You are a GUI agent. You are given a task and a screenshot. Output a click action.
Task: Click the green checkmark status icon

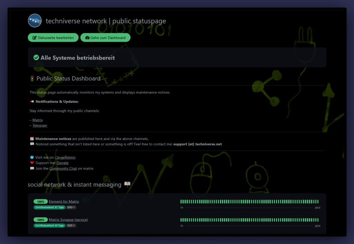(36, 57)
